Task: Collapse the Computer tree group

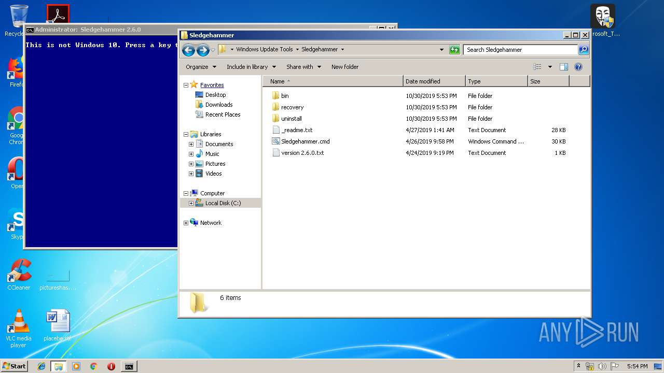Action: point(186,193)
